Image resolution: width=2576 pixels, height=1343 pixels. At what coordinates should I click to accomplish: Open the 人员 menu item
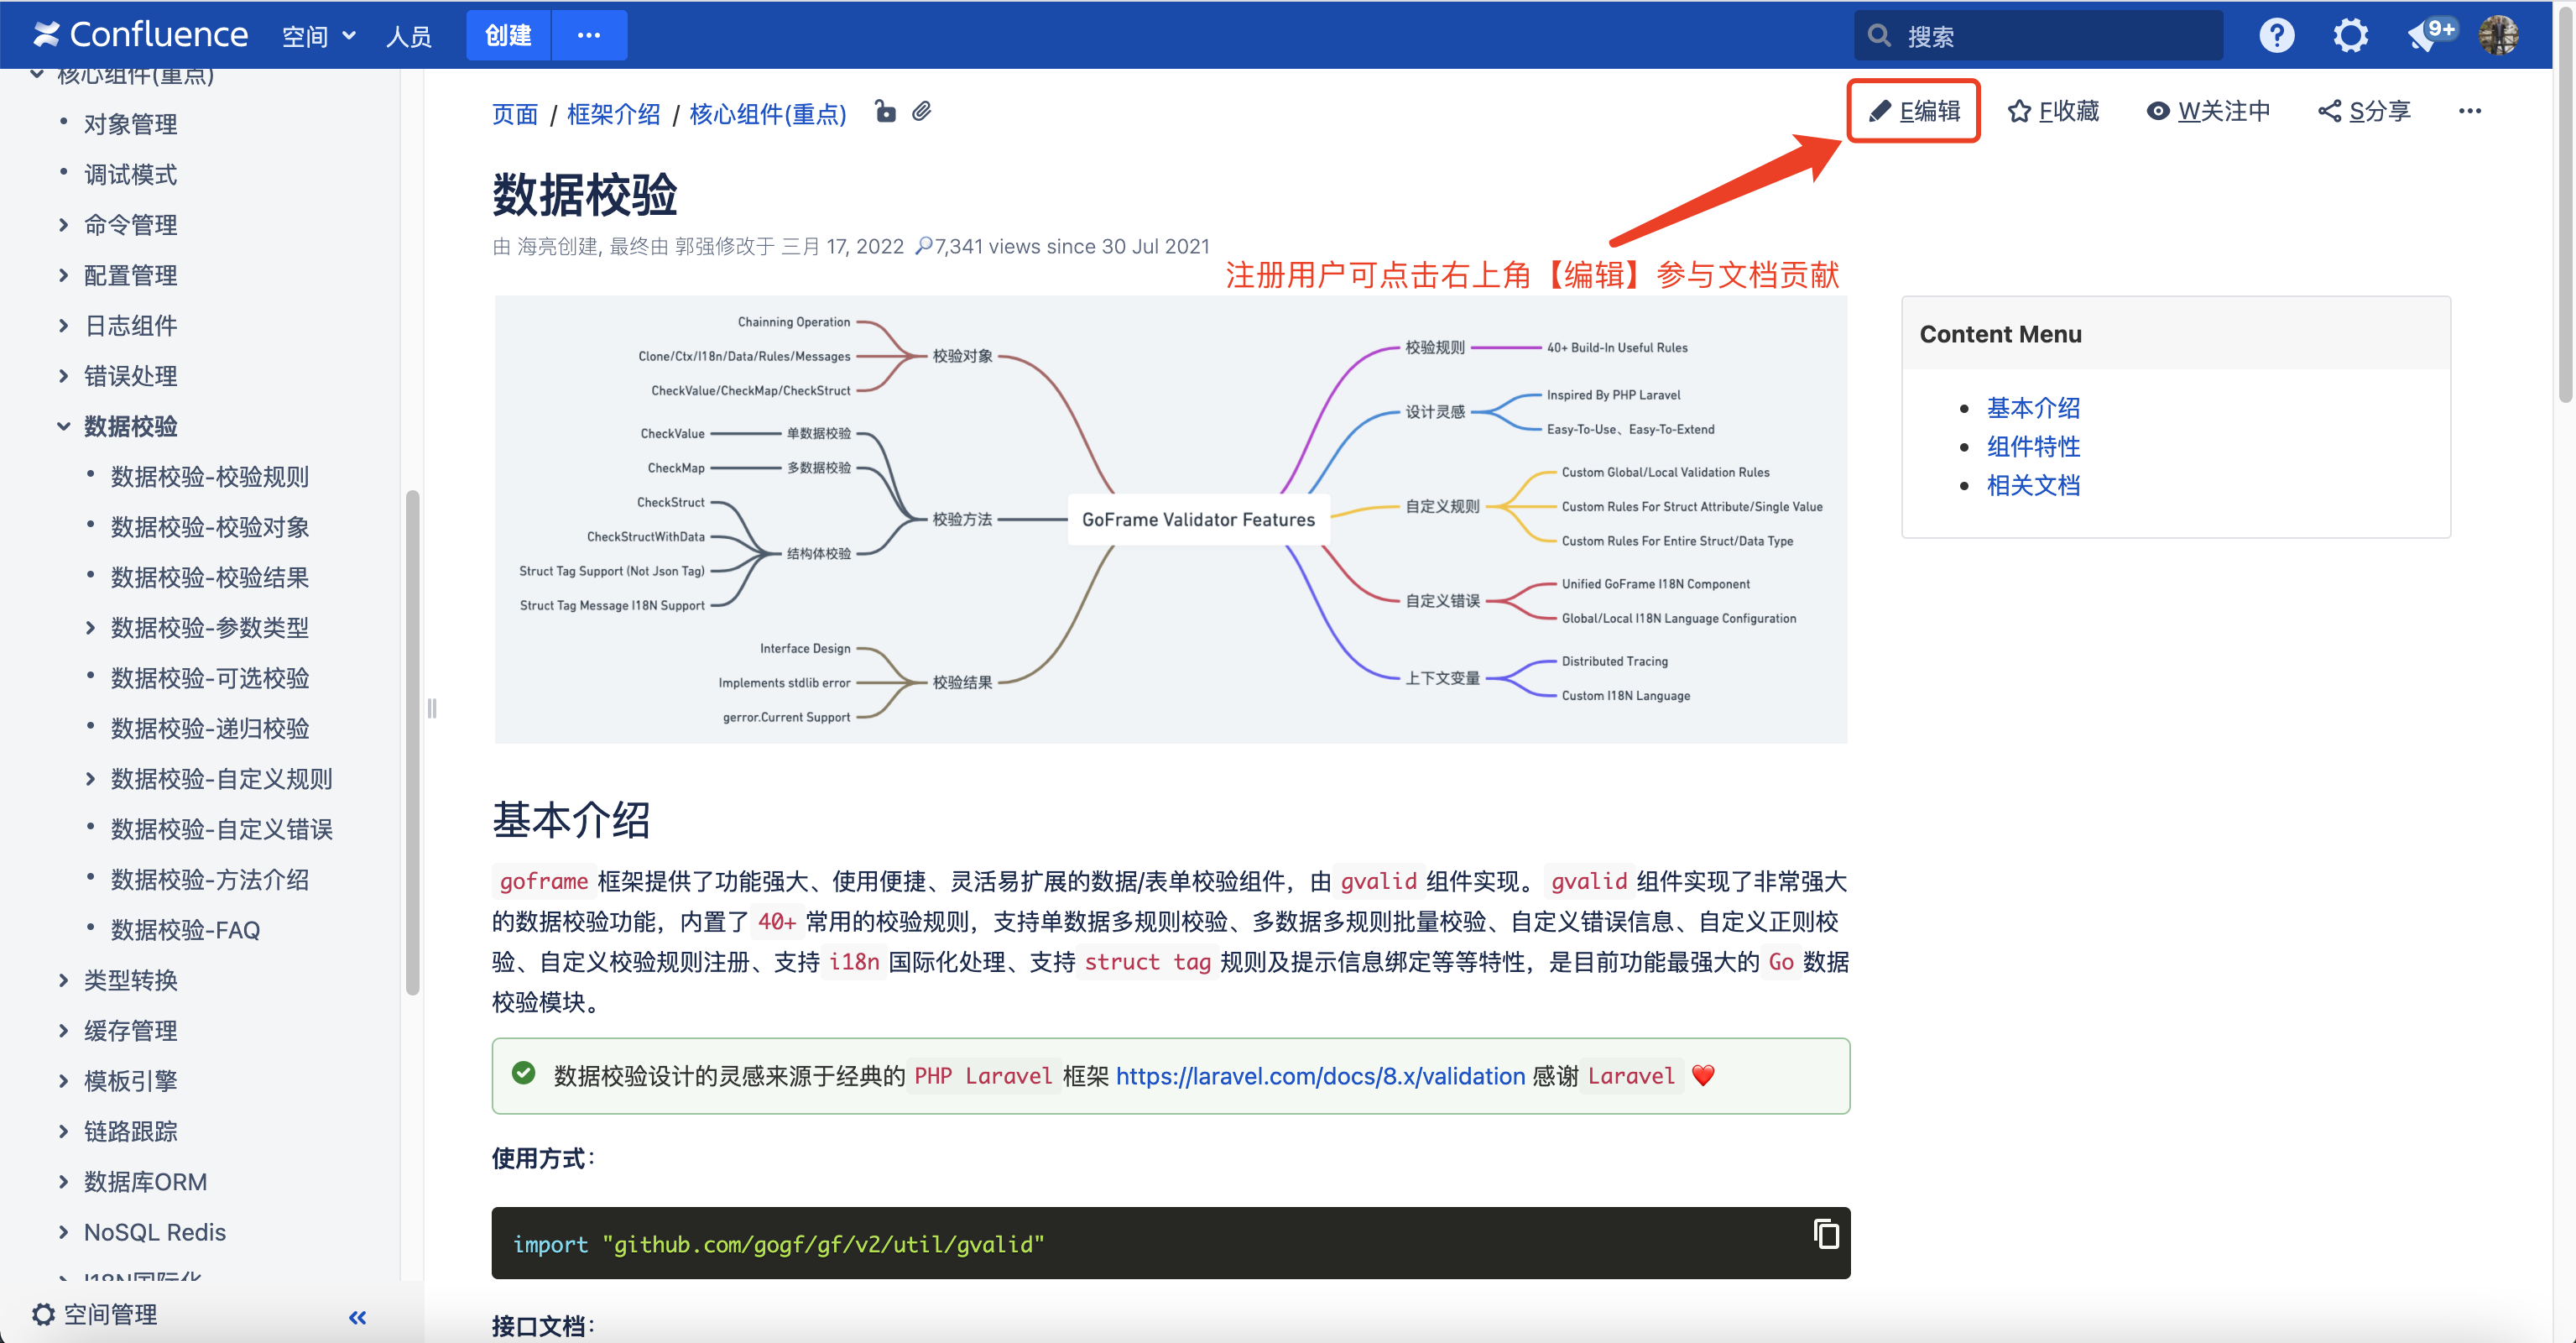(408, 36)
